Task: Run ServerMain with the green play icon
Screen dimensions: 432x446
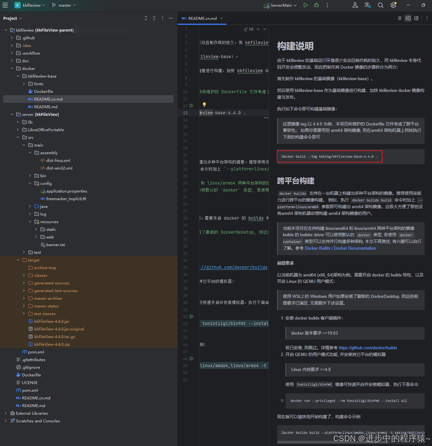Action: 305,5
